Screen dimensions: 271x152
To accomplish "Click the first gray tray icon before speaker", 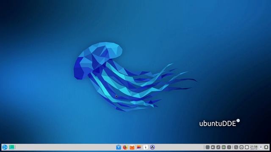I will tap(207, 147).
